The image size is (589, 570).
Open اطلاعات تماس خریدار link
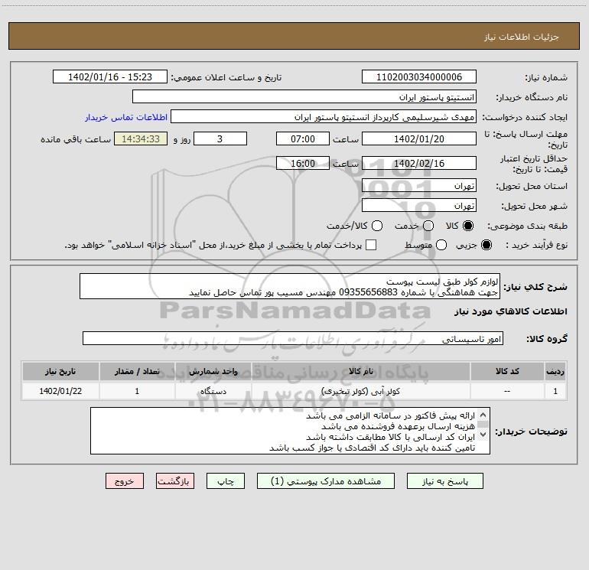pos(126,117)
